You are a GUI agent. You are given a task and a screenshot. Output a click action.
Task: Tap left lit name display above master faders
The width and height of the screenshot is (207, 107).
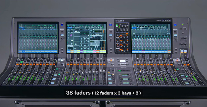pyautogui.click(x=182, y=51)
